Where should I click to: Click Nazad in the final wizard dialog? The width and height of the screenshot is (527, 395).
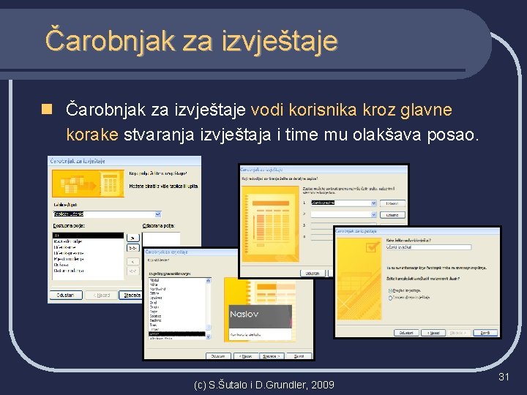click(x=433, y=333)
